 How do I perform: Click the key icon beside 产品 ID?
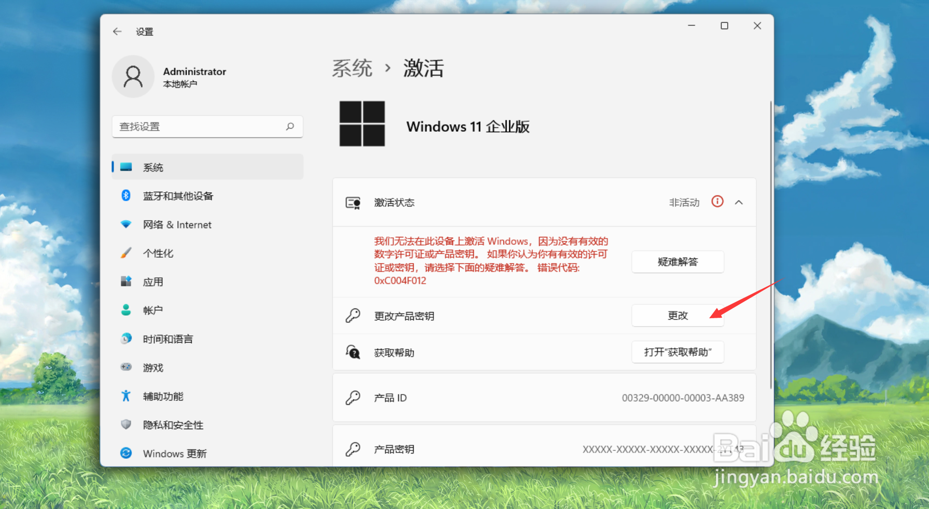[353, 398]
